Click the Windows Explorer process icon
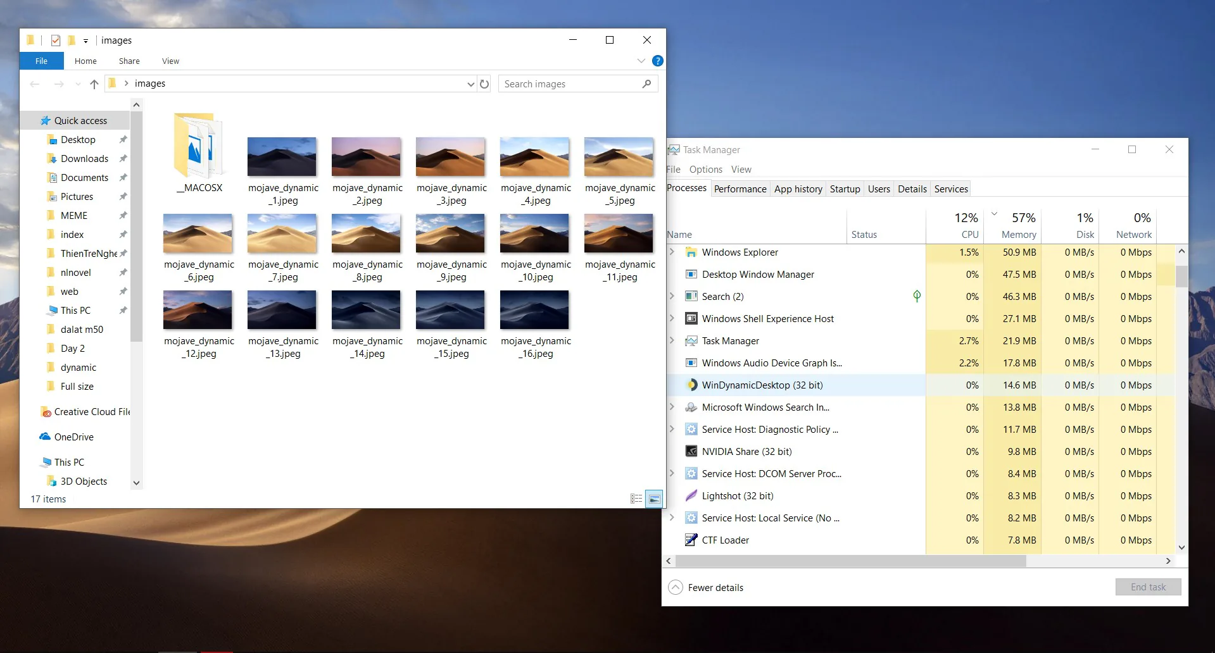This screenshot has width=1215, height=653. 691,252
